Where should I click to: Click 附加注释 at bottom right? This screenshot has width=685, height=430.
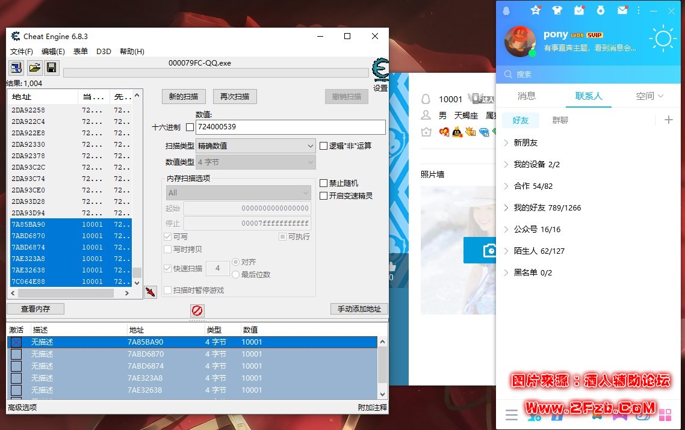pyautogui.click(x=372, y=407)
